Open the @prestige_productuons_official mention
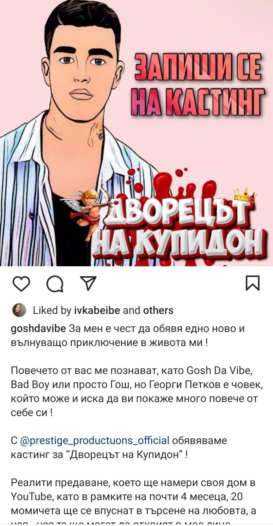The height and width of the screenshot is (526, 273). tap(95, 441)
